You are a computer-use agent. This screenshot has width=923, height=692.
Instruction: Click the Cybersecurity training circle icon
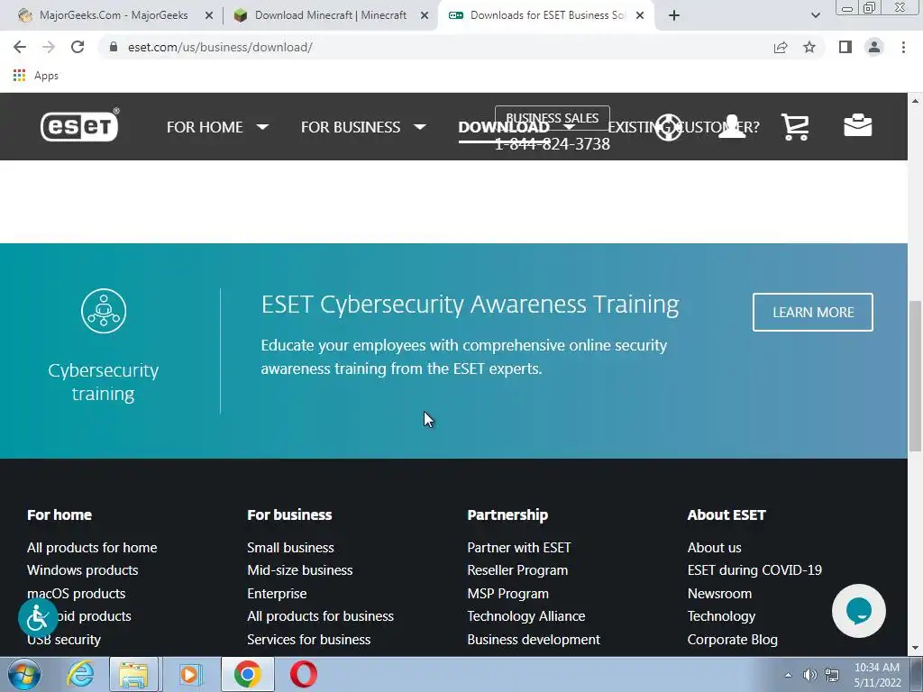pos(104,311)
